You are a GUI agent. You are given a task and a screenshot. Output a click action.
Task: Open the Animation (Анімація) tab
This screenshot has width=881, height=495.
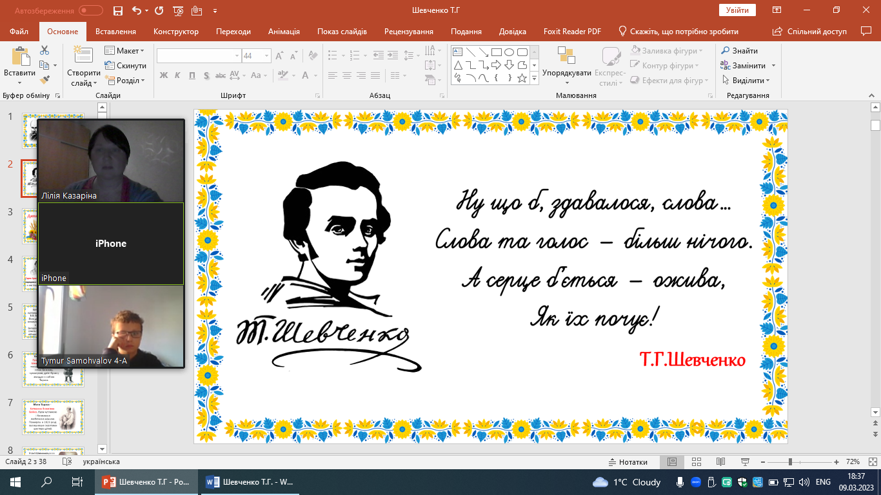[x=284, y=32]
